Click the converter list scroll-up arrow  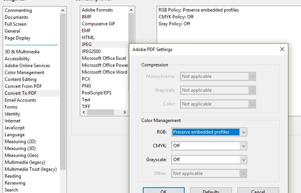coord(131,10)
